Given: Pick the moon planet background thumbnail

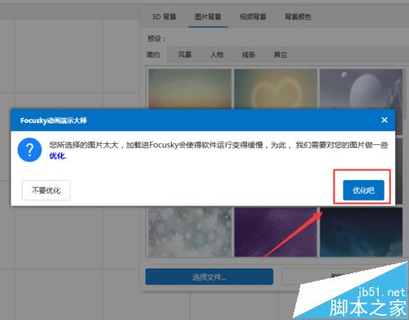Looking at the screenshot, I should tap(361, 89).
